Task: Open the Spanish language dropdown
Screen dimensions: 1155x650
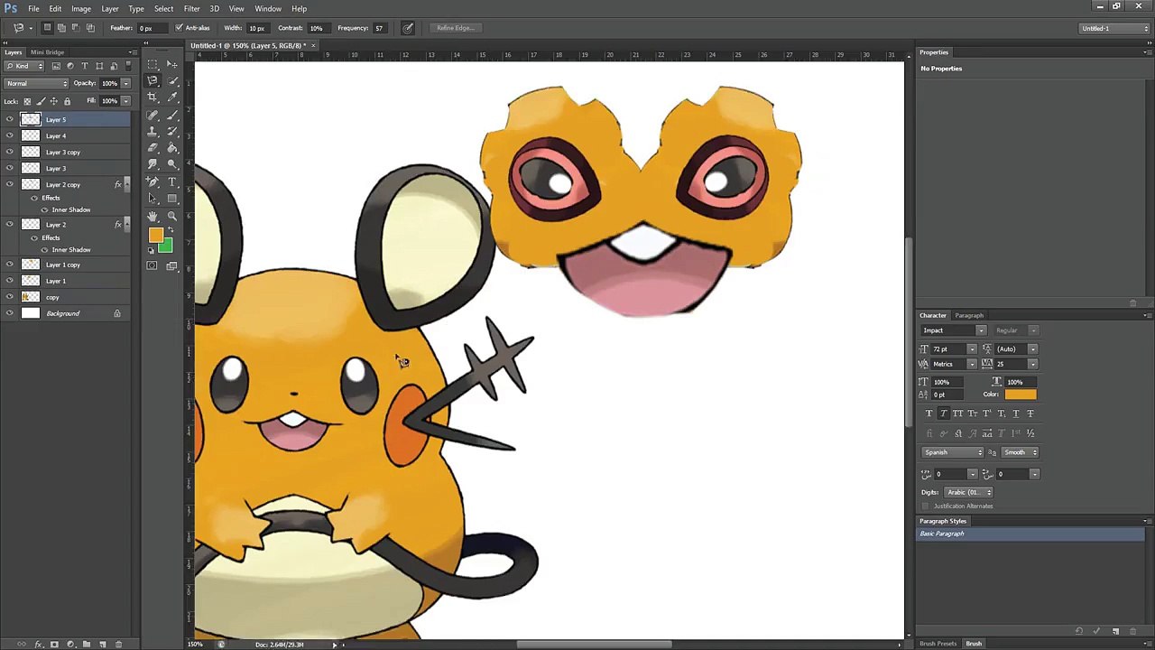Action: coord(953,452)
